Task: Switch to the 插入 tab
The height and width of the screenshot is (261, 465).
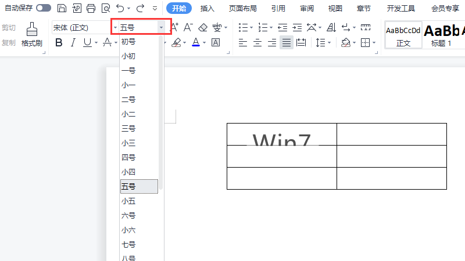Action: click(207, 8)
